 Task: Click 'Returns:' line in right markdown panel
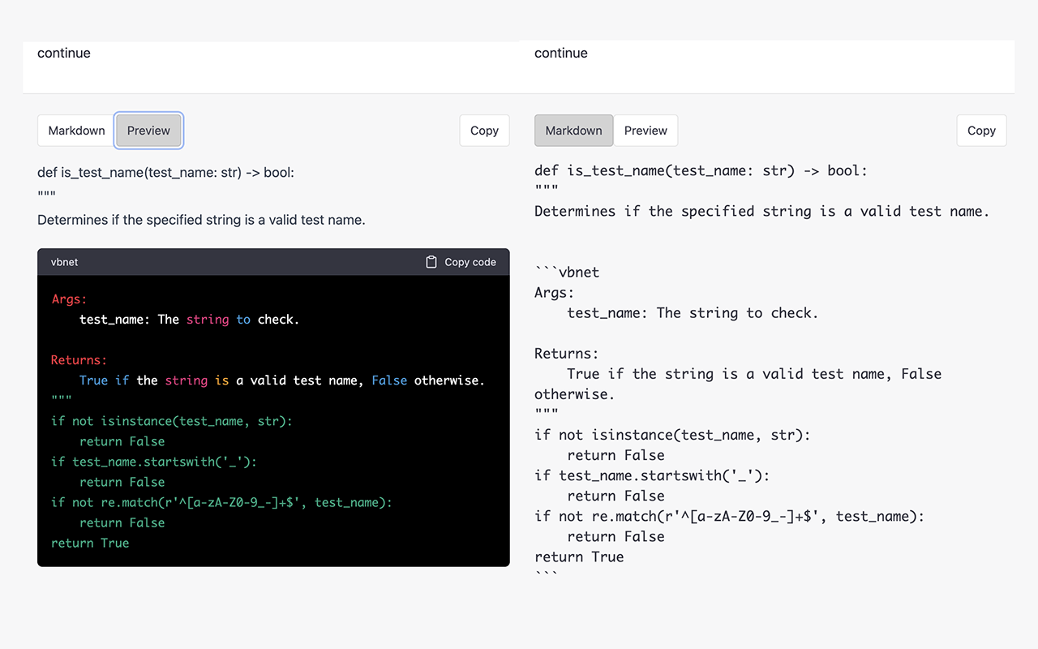(567, 354)
